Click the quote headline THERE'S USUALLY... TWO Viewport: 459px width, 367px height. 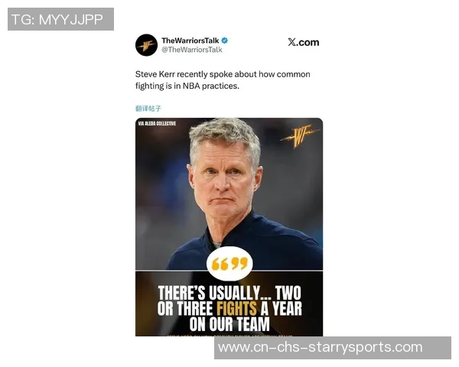pyautogui.click(x=229, y=293)
